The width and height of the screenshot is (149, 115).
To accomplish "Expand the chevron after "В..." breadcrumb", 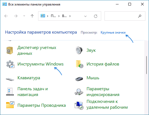I will [x=70, y=16].
